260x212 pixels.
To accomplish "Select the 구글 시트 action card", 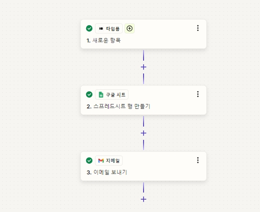I will click(144, 100).
